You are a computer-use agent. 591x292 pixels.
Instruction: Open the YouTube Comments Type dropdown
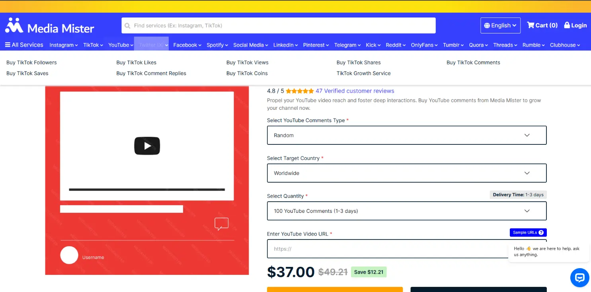point(406,135)
